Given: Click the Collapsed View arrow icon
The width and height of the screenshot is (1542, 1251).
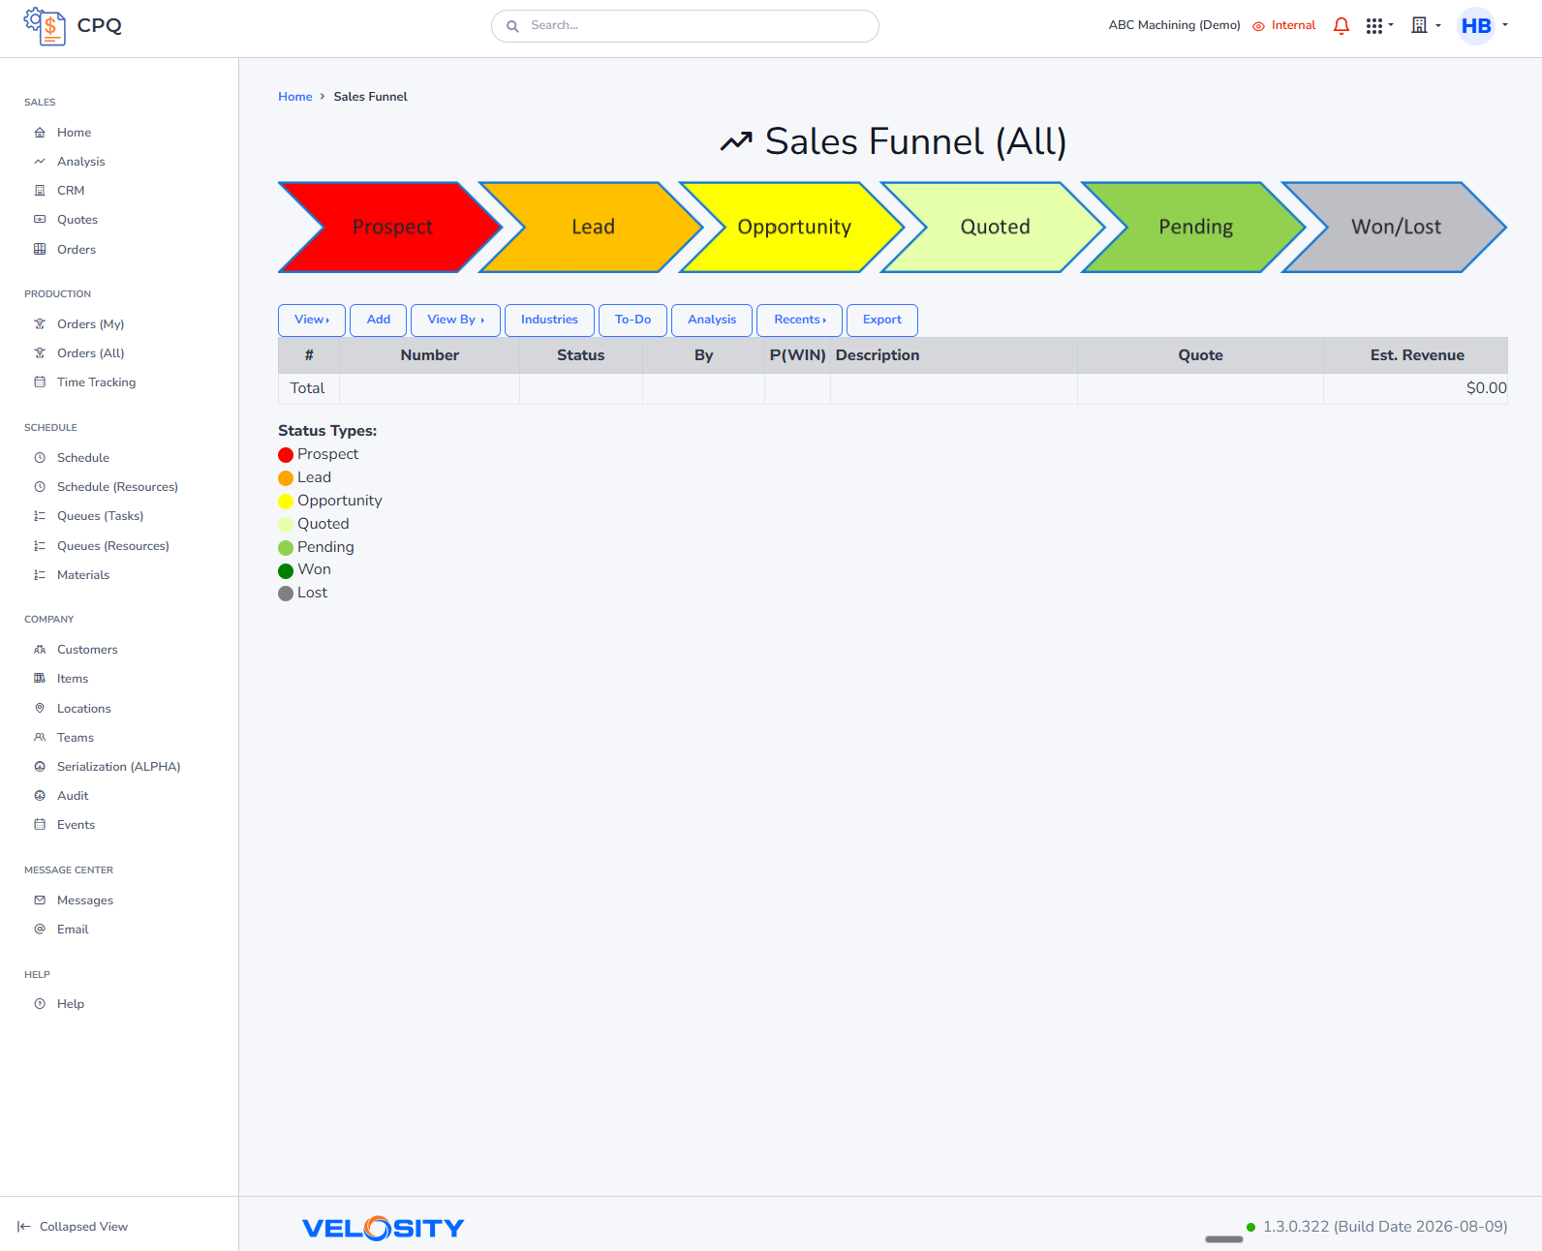Looking at the screenshot, I should click(x=24, y=1227).
